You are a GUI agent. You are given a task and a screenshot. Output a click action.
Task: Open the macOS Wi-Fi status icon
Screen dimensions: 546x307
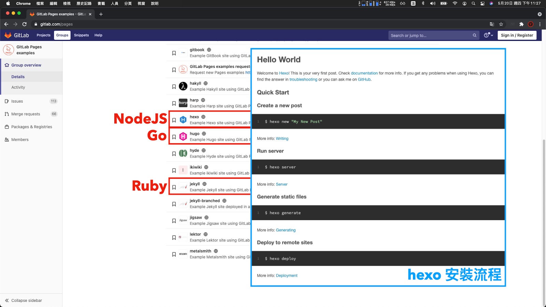pyautogui.click(x=455, y=3)
